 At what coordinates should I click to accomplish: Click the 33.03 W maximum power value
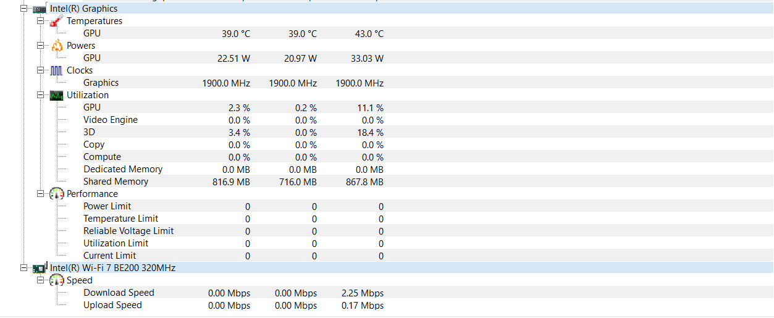[367, 59]
